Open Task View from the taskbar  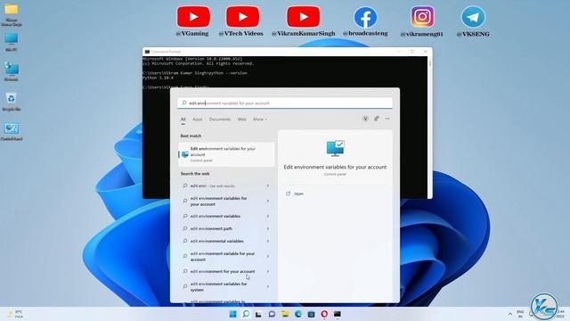[258, 314]
